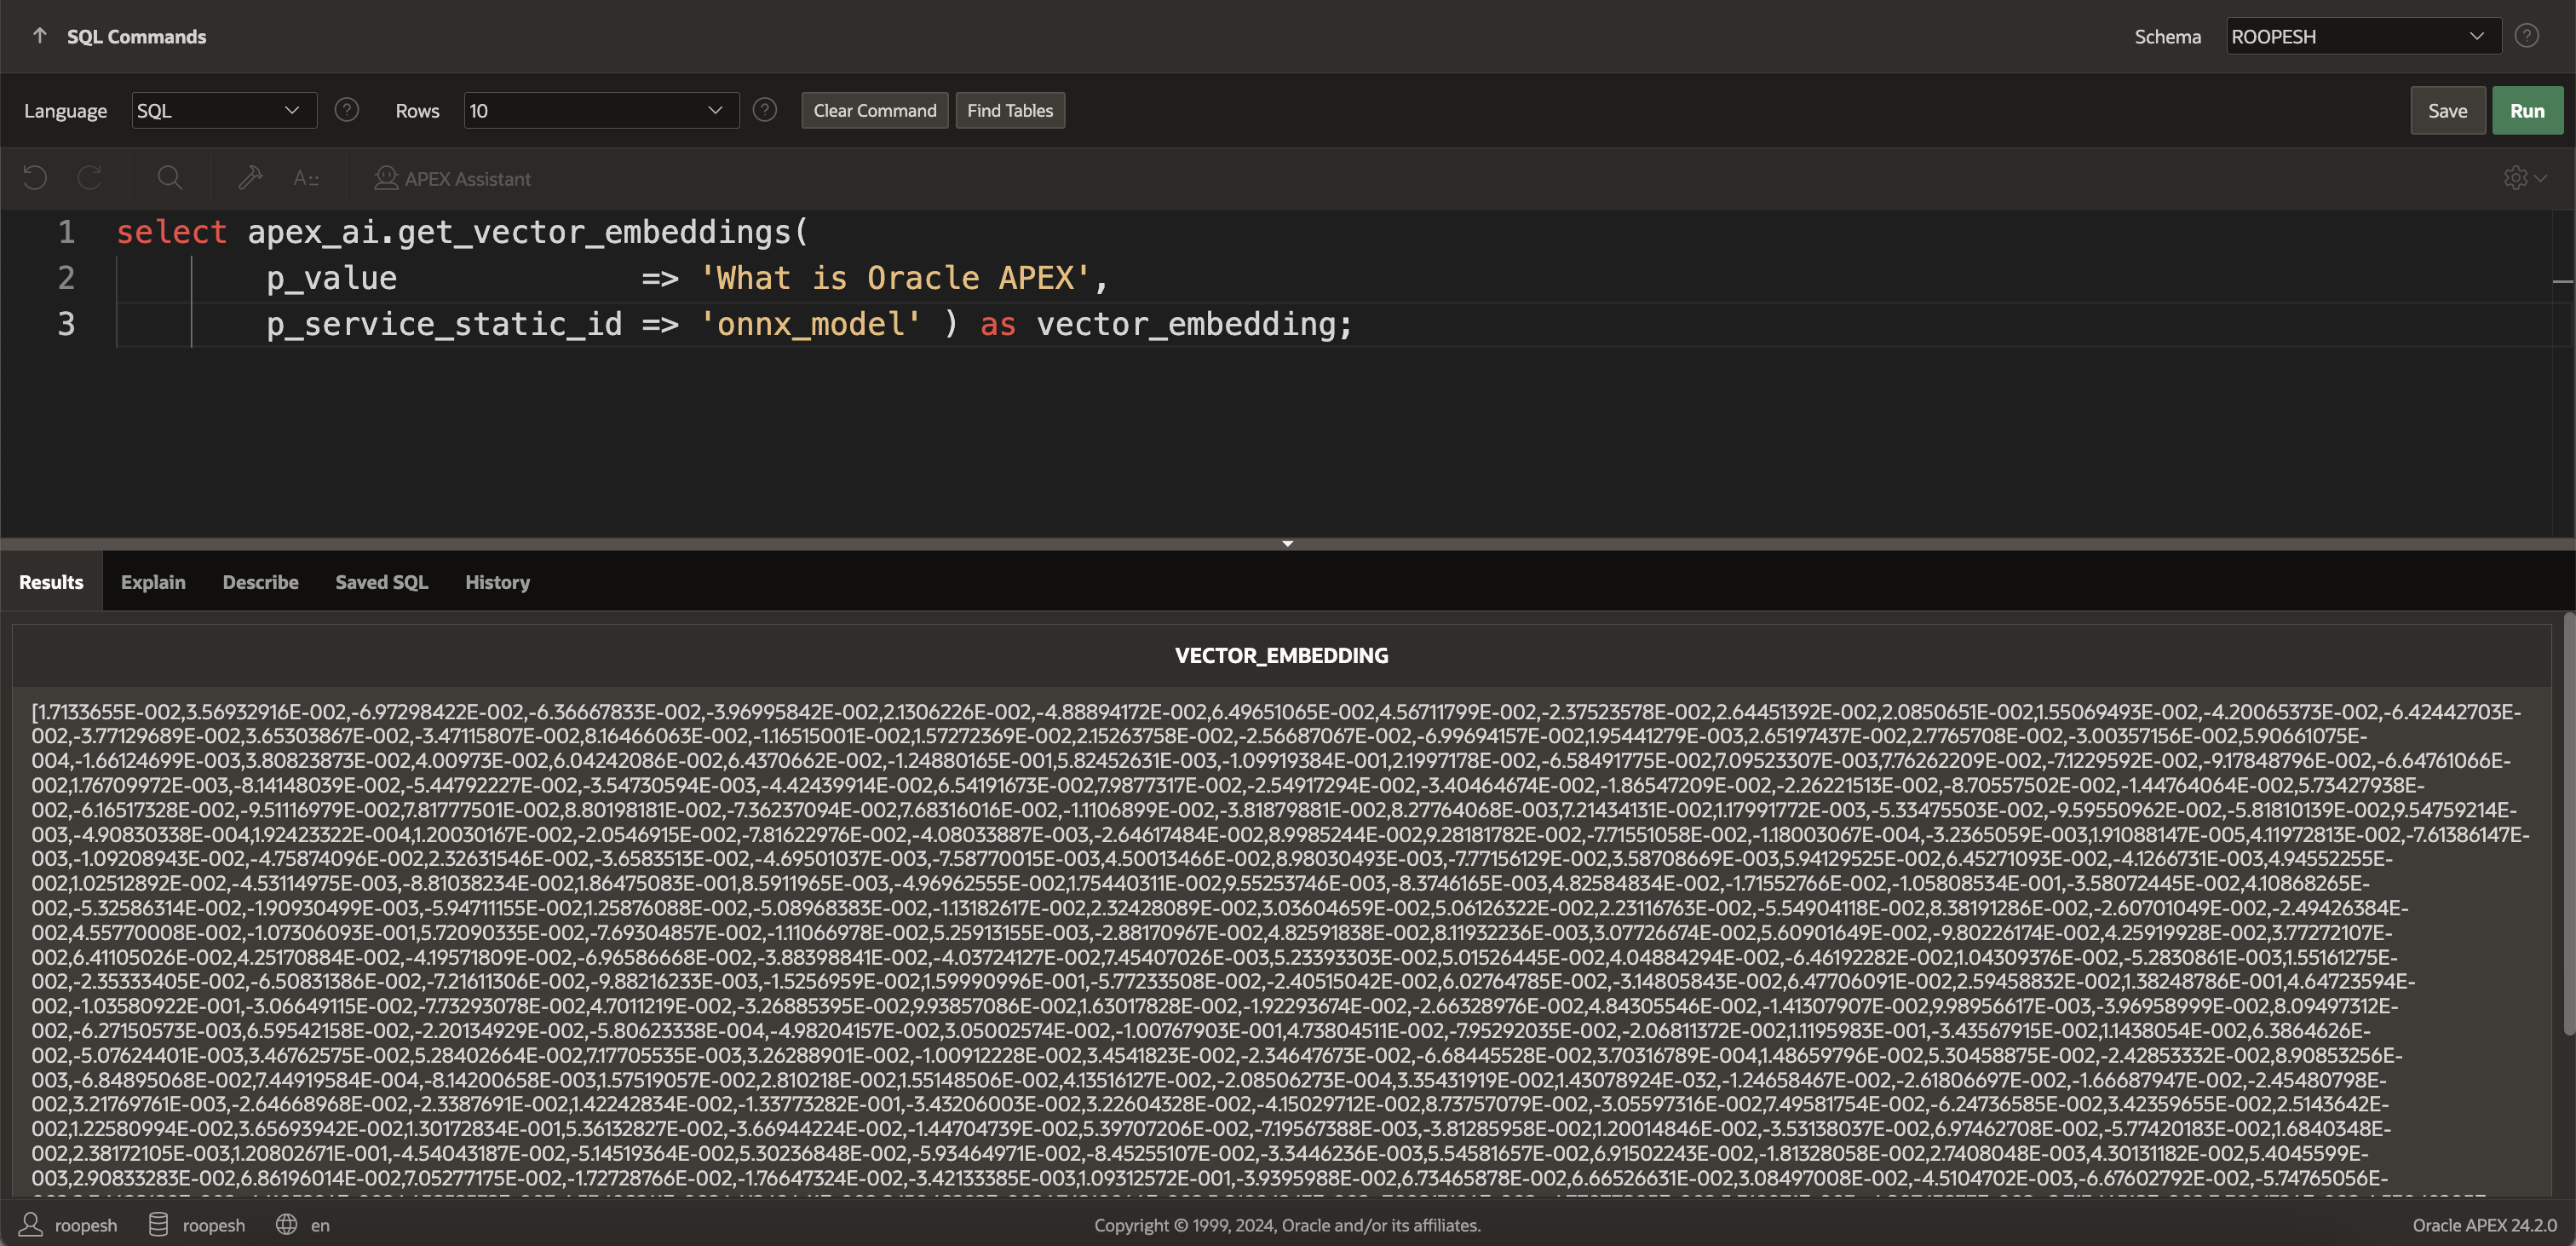Click the up arrow beside SQL Commands
The width and height of the screenshot is (2576, 1246).
(40, 36)
